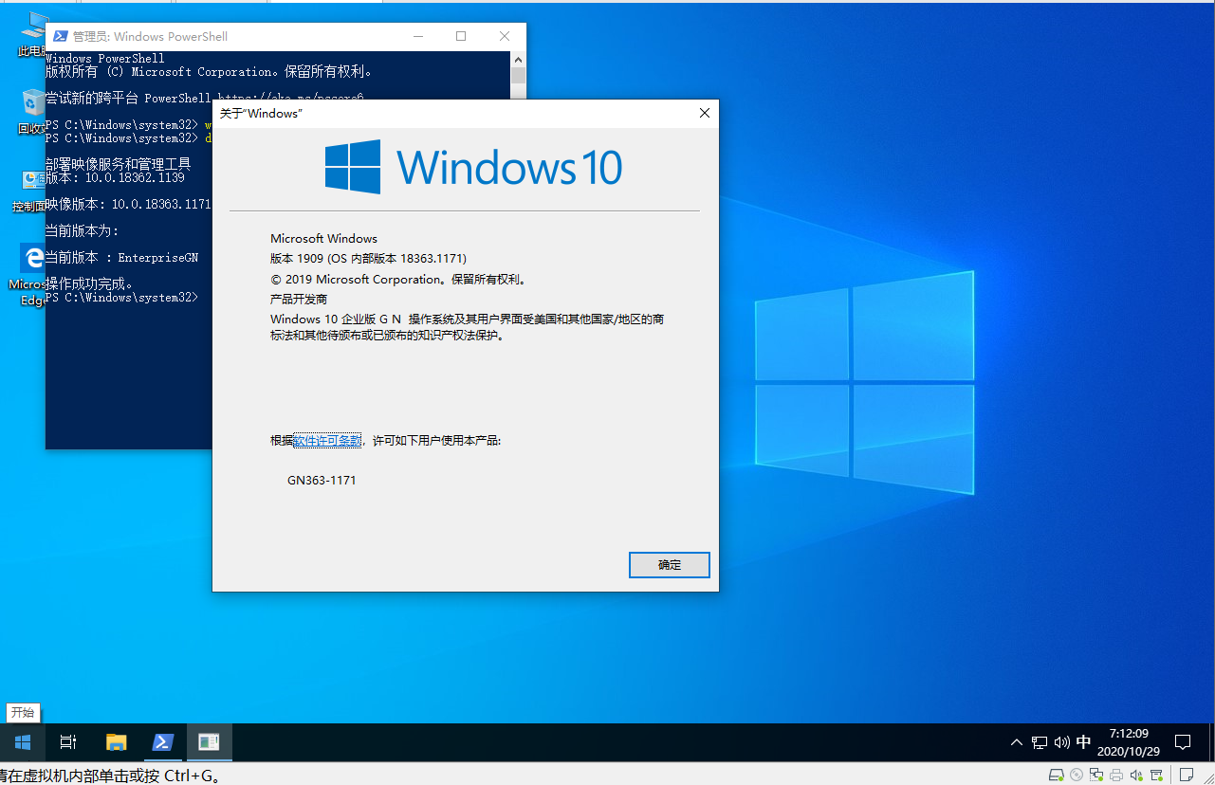Click the VM network adapter status icon
Viewport: 1215px width, 785px height.
1097,775
